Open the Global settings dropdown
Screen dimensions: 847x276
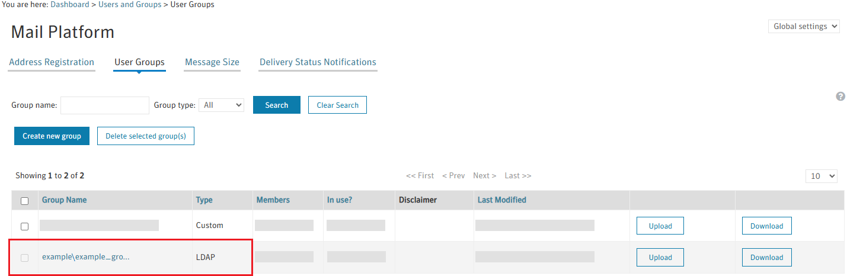tap(804, 27)
